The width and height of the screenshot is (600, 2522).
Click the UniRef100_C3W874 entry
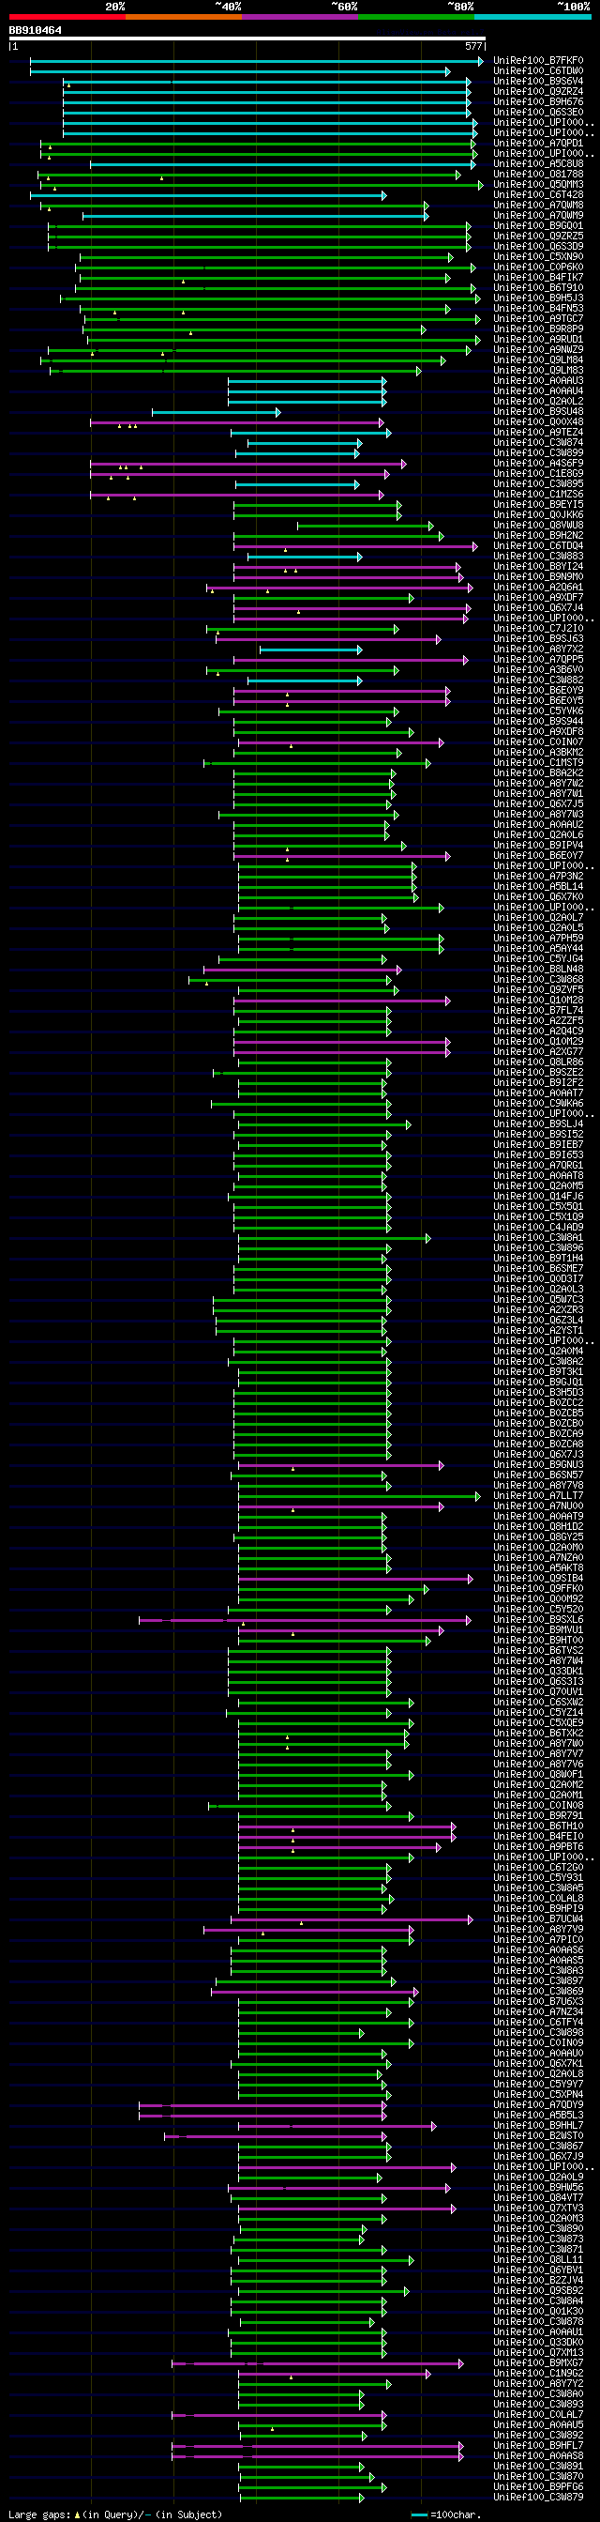[538, 442]
